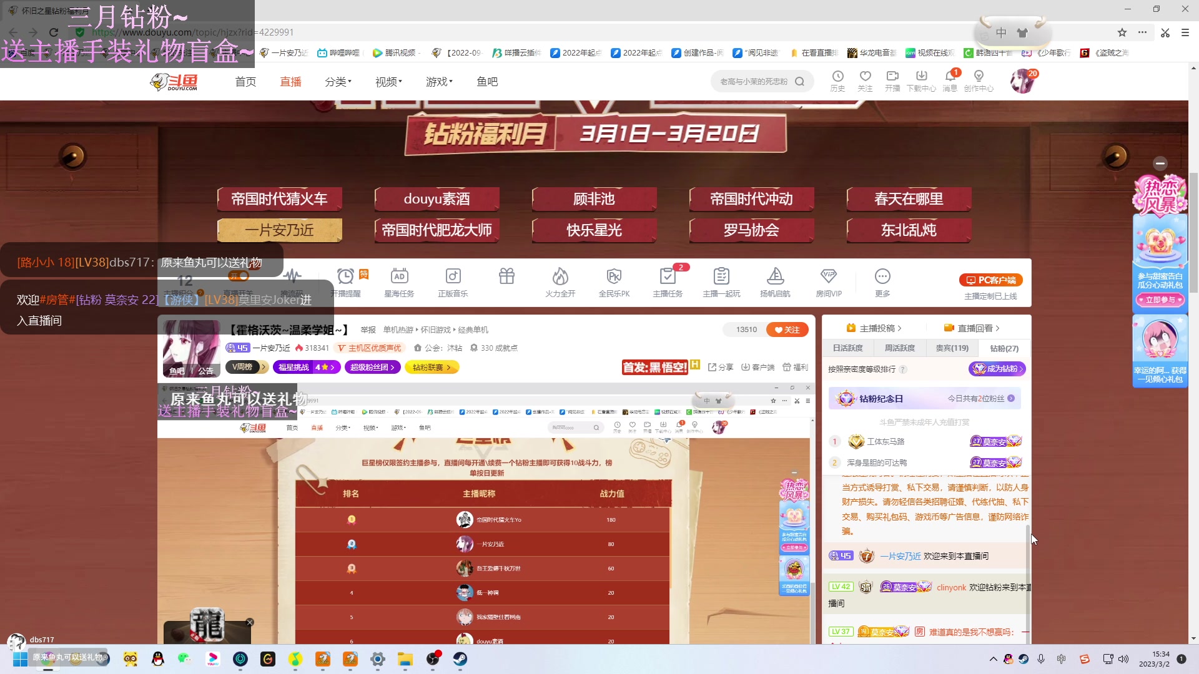Open 超级粉丝团 badge arrow

coord(392,368)
